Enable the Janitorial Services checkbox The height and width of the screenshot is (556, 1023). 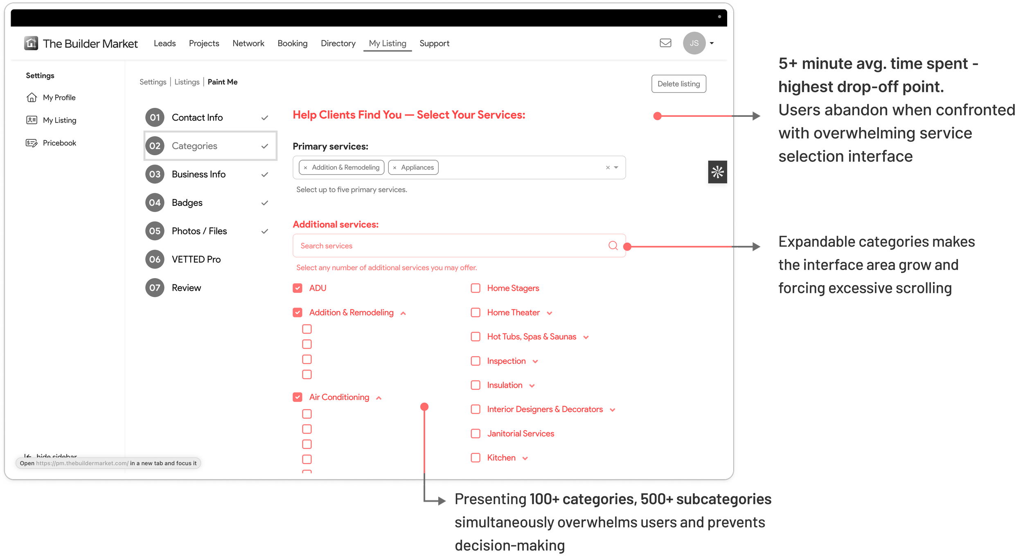(x=475, y=433)
